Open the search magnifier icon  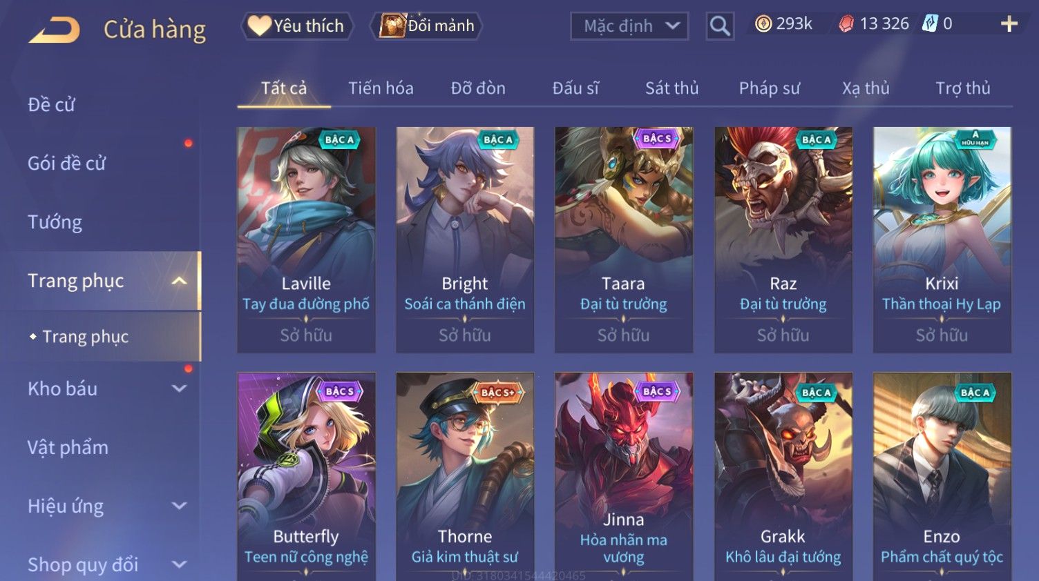click(x=720, y=26)
